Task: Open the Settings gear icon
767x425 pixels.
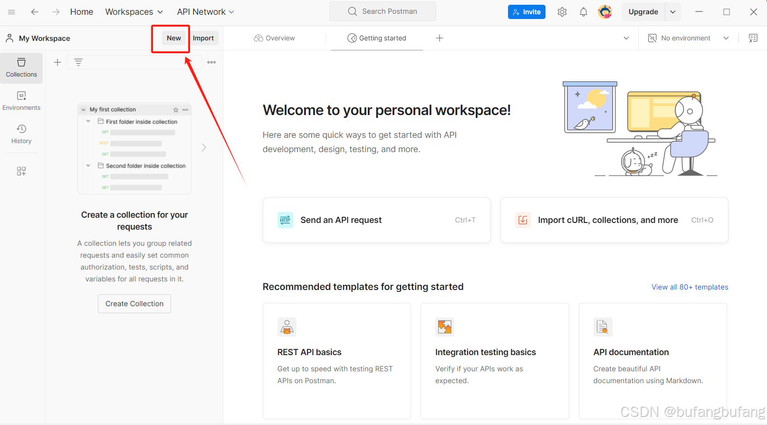Action: tap(562, 12)
